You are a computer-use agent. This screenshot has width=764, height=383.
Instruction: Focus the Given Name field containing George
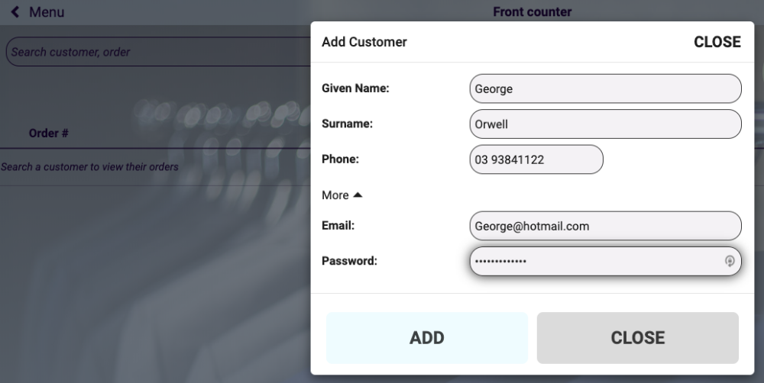tap(604, 89)
